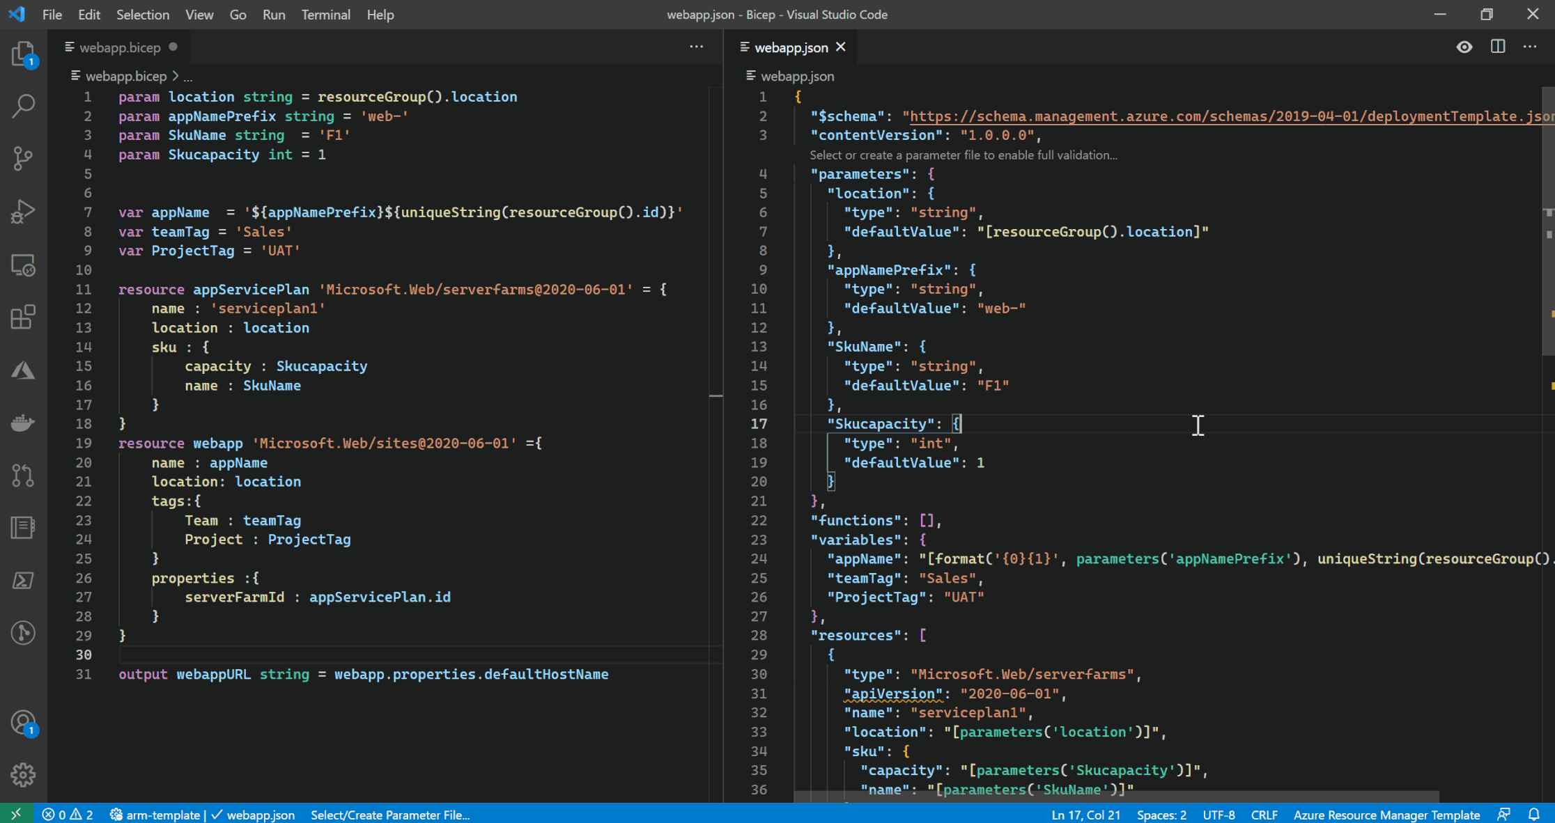Open notifications bell in status bar

point(1533,814)
